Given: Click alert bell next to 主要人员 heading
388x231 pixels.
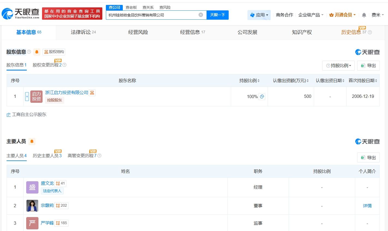Looking at the screenshot, I should (x=32, y=141).
